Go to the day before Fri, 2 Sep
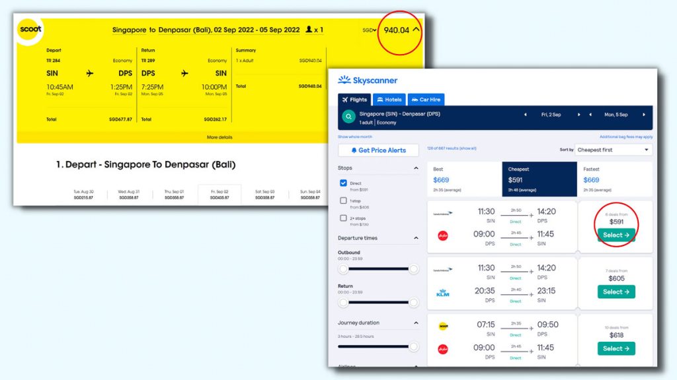The image size is (677, 380). click(526, 115)
